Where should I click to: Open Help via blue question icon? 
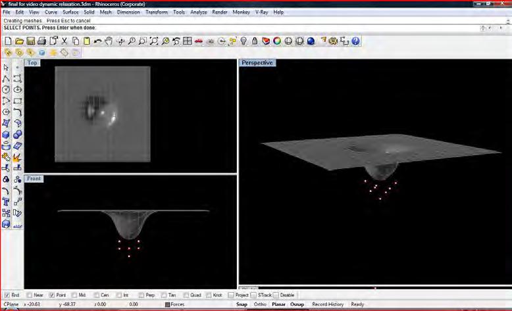(355, 41)
